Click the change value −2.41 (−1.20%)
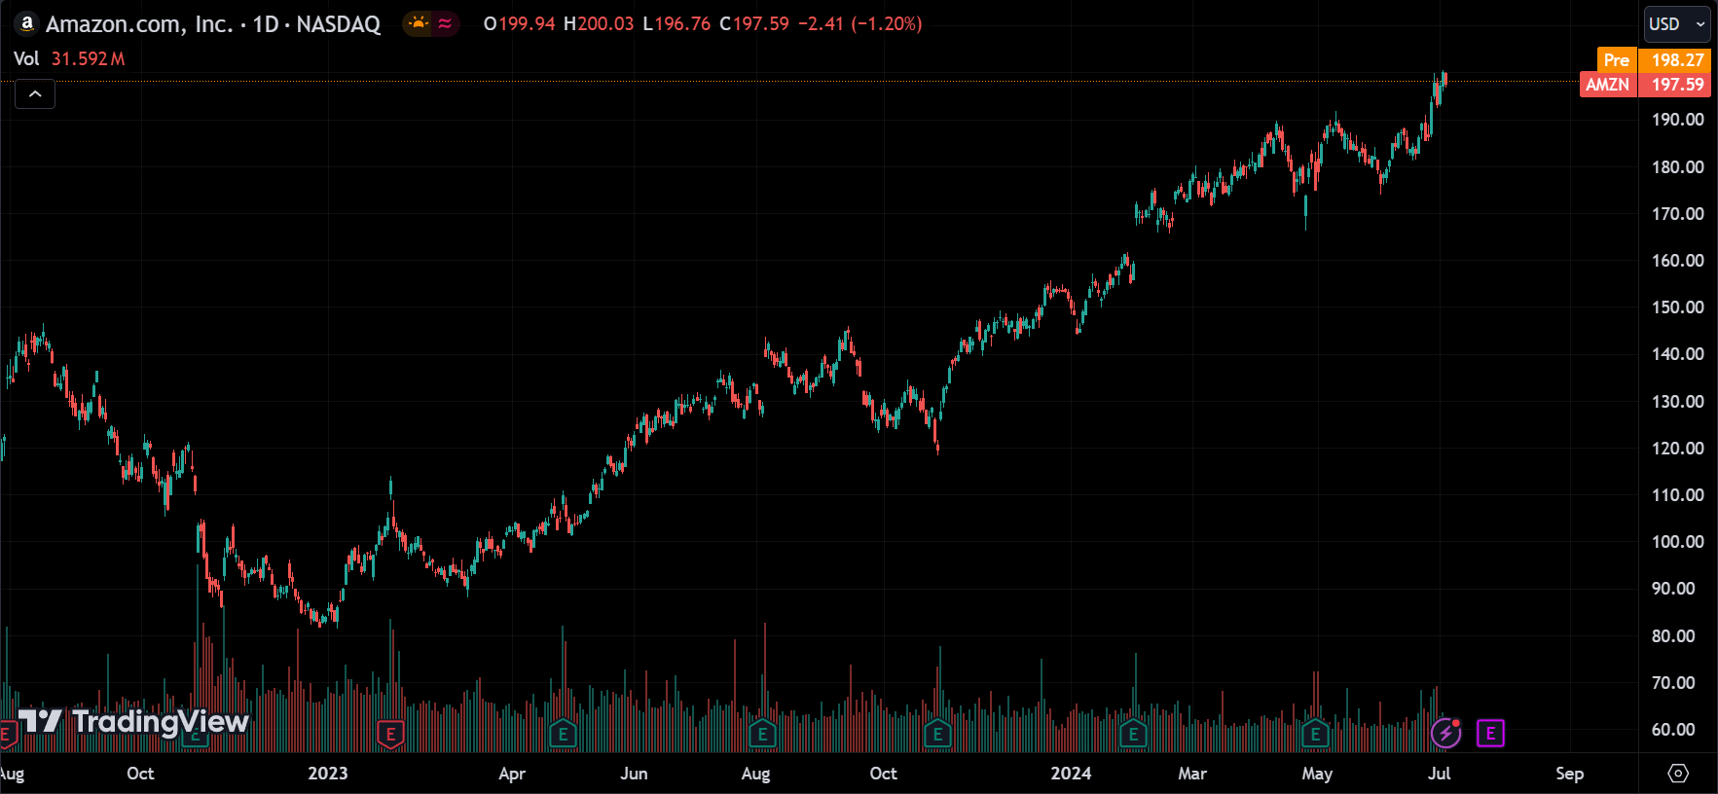1718x794 pixels. pyautogui.click(x=859, y=23)
